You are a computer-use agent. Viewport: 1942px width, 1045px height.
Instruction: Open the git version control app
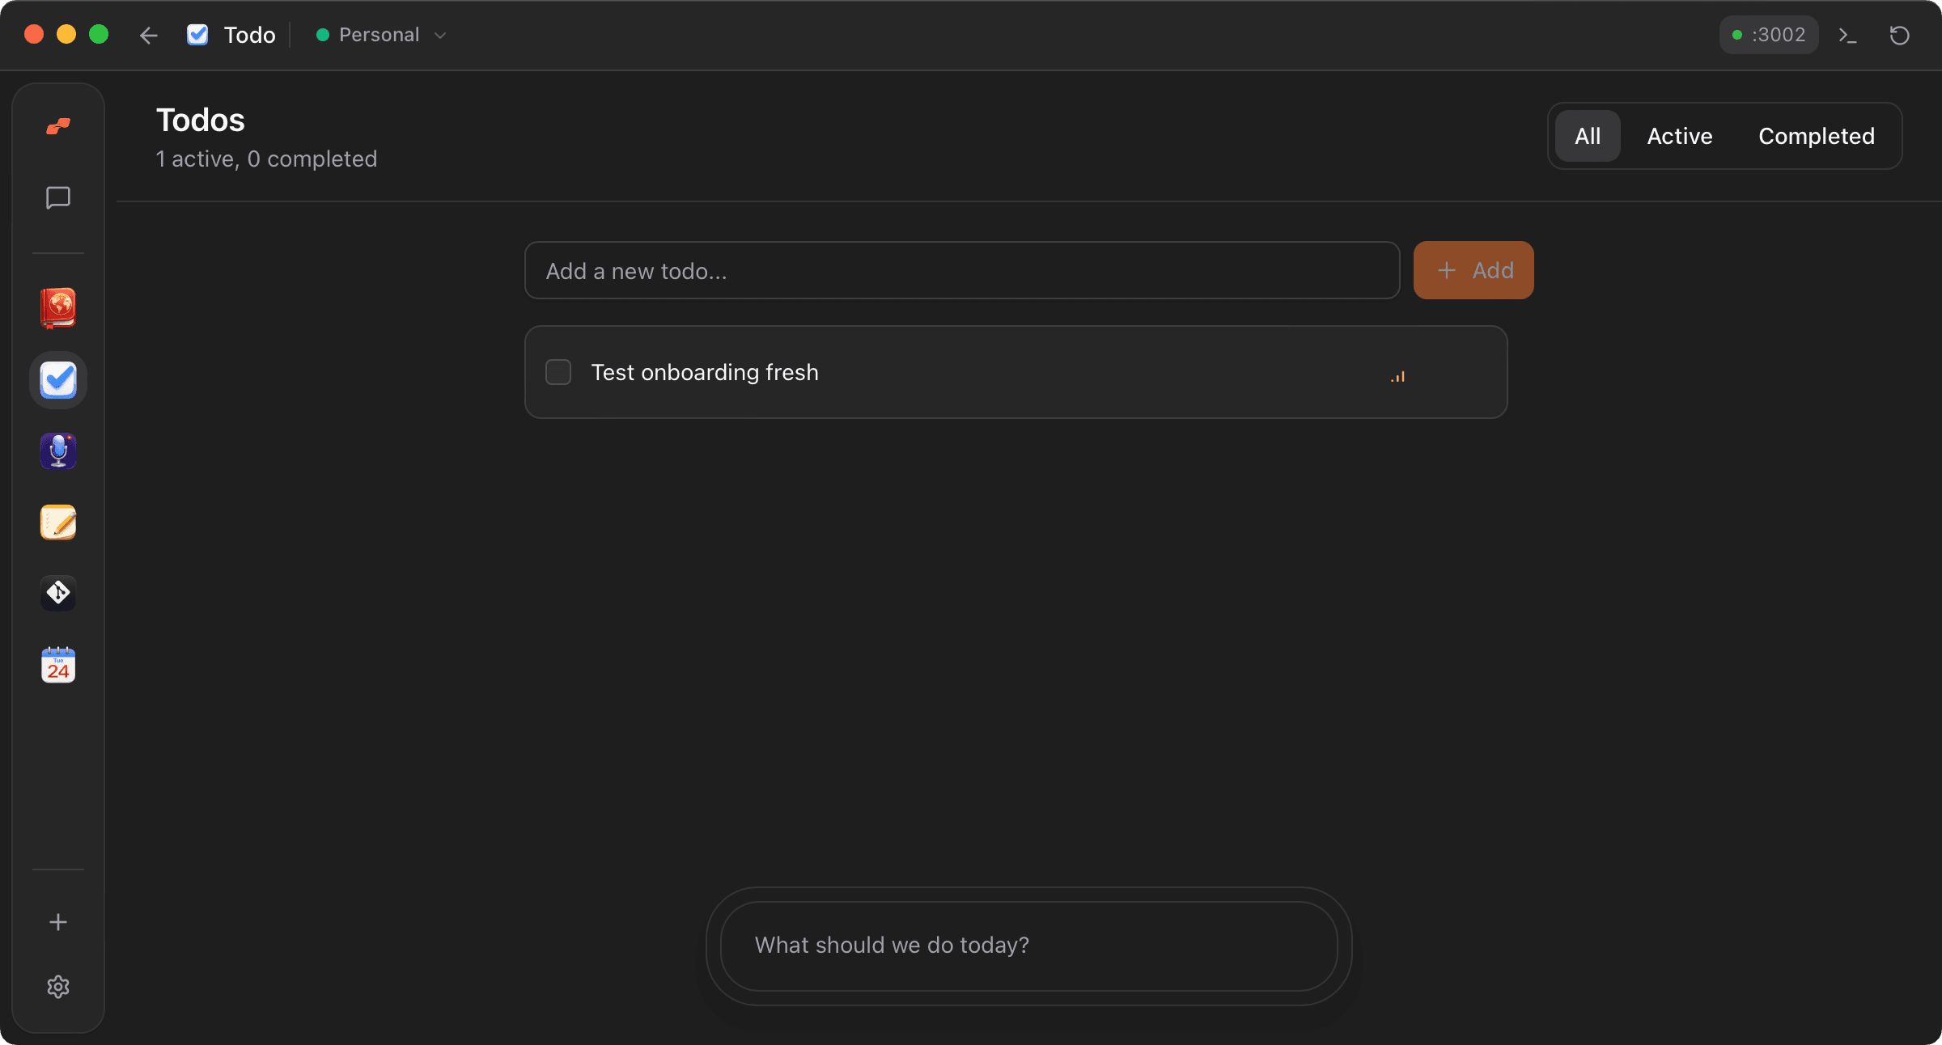[57, 593]
